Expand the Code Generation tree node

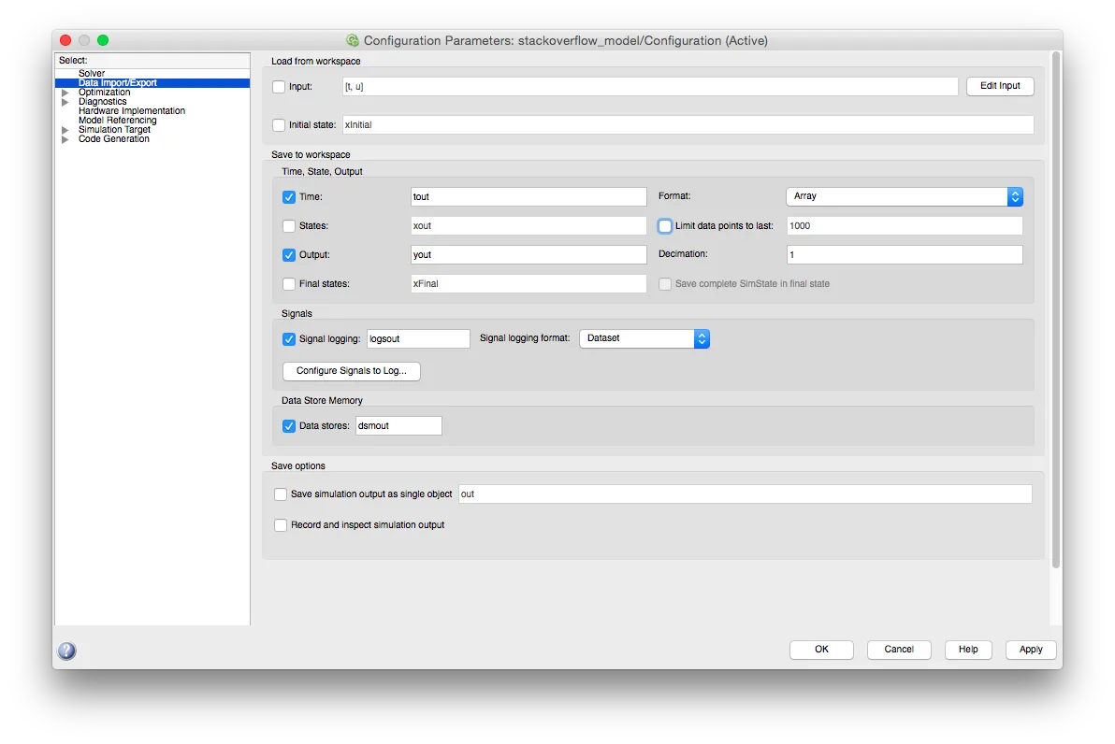click(x=65, y=139)
